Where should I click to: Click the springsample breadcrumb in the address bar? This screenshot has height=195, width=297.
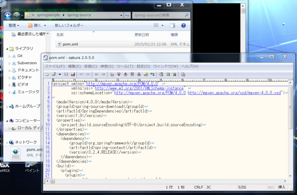(48, 15)
